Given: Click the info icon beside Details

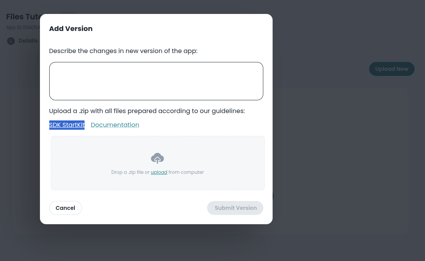Looking at the screenshot, I should click(x=11, y=41).
